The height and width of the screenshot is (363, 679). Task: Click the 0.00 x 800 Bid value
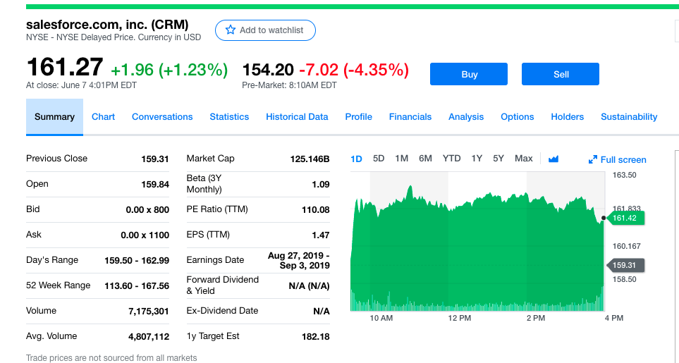point(147,210)
